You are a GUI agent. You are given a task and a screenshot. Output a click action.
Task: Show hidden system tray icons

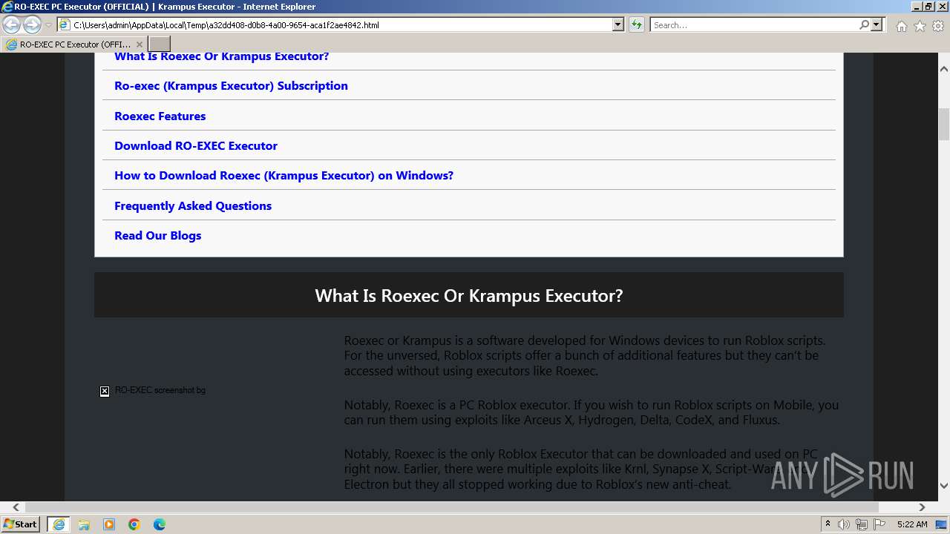point(828,524)
